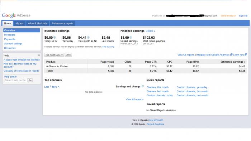Open Finalized earnings Details link
The width and height of the screenshot is (251, 141).
(151, 31)
